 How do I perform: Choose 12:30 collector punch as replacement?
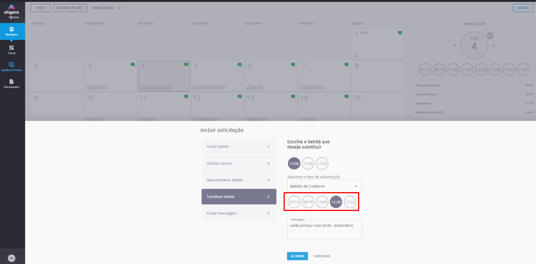336,202
